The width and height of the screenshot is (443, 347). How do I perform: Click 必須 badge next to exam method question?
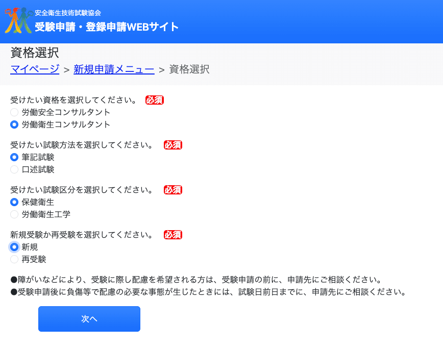pyautogui.click(x=173, y=145)
